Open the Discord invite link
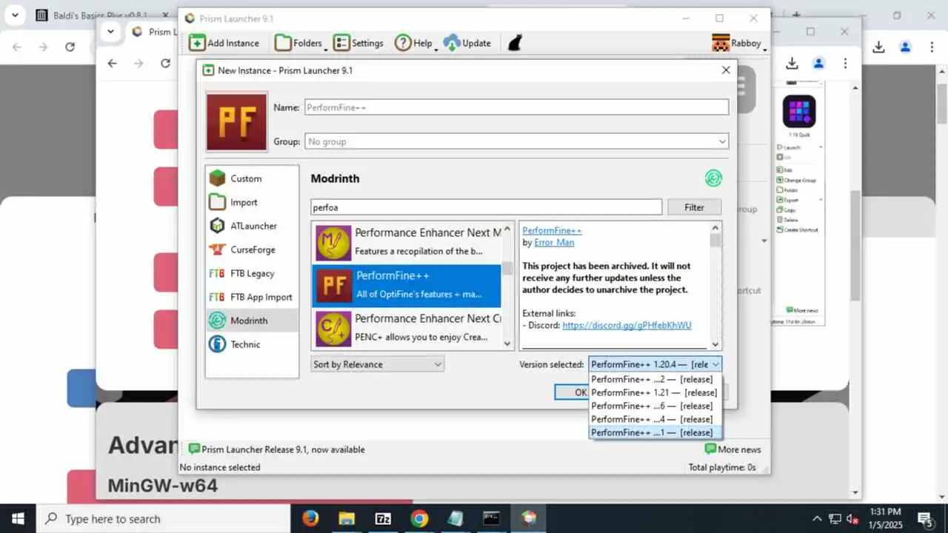This screenshot has width=948, height=533. pos(627,325)
